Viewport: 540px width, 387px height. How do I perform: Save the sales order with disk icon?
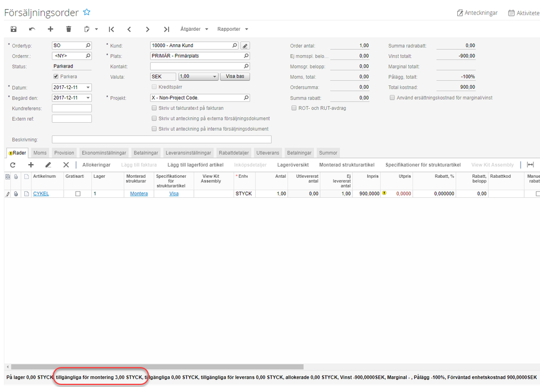(x=14, y=29)
